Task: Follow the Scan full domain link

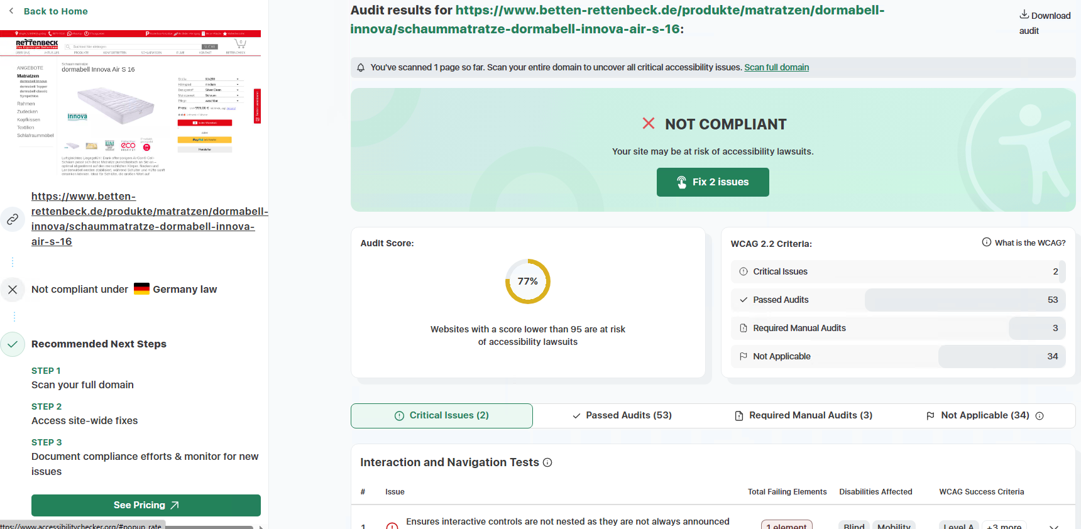Action: click(776, 67)
